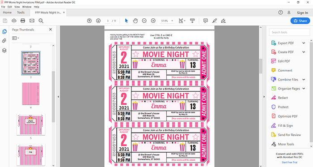
Task: Open the Attachments paperclip panel
Action: tap(4, 41)
